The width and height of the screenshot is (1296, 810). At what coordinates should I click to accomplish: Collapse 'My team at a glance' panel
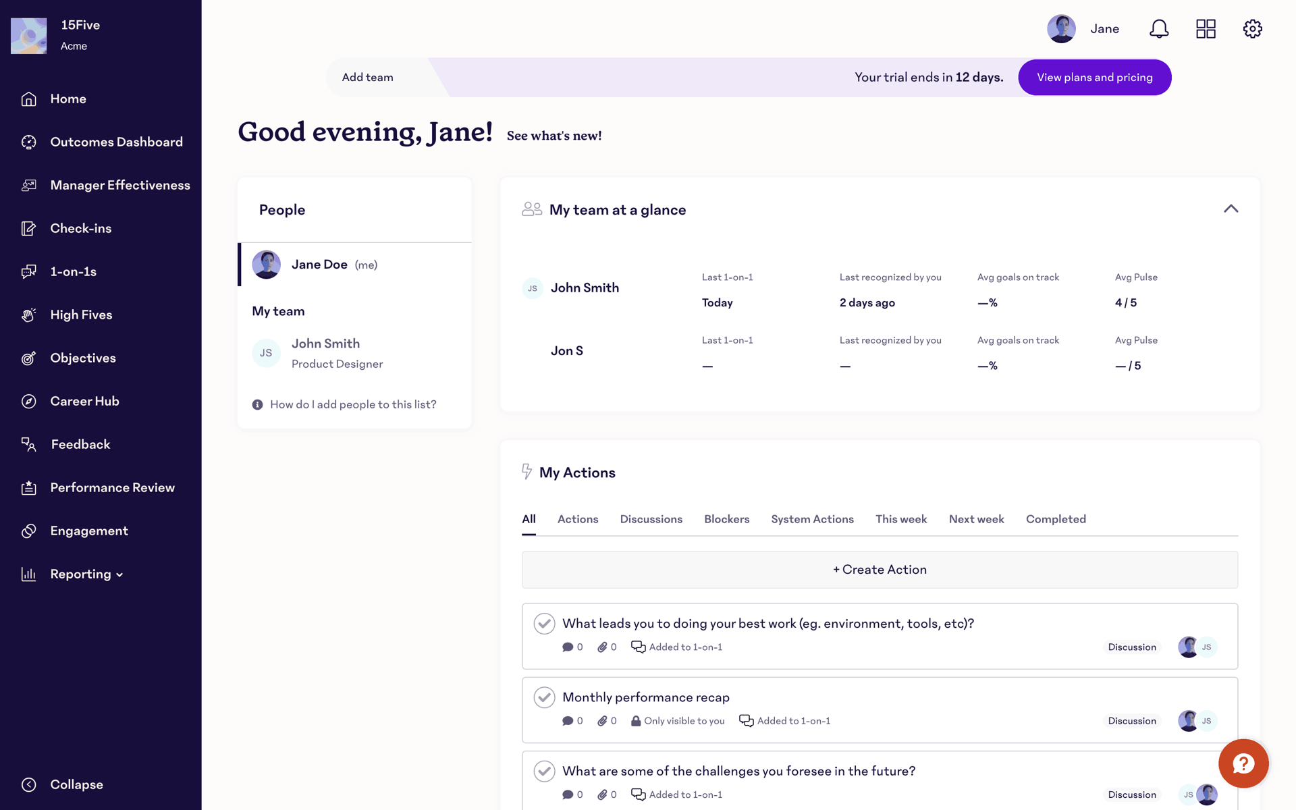pyautogui.click(x=1231, y=209)
